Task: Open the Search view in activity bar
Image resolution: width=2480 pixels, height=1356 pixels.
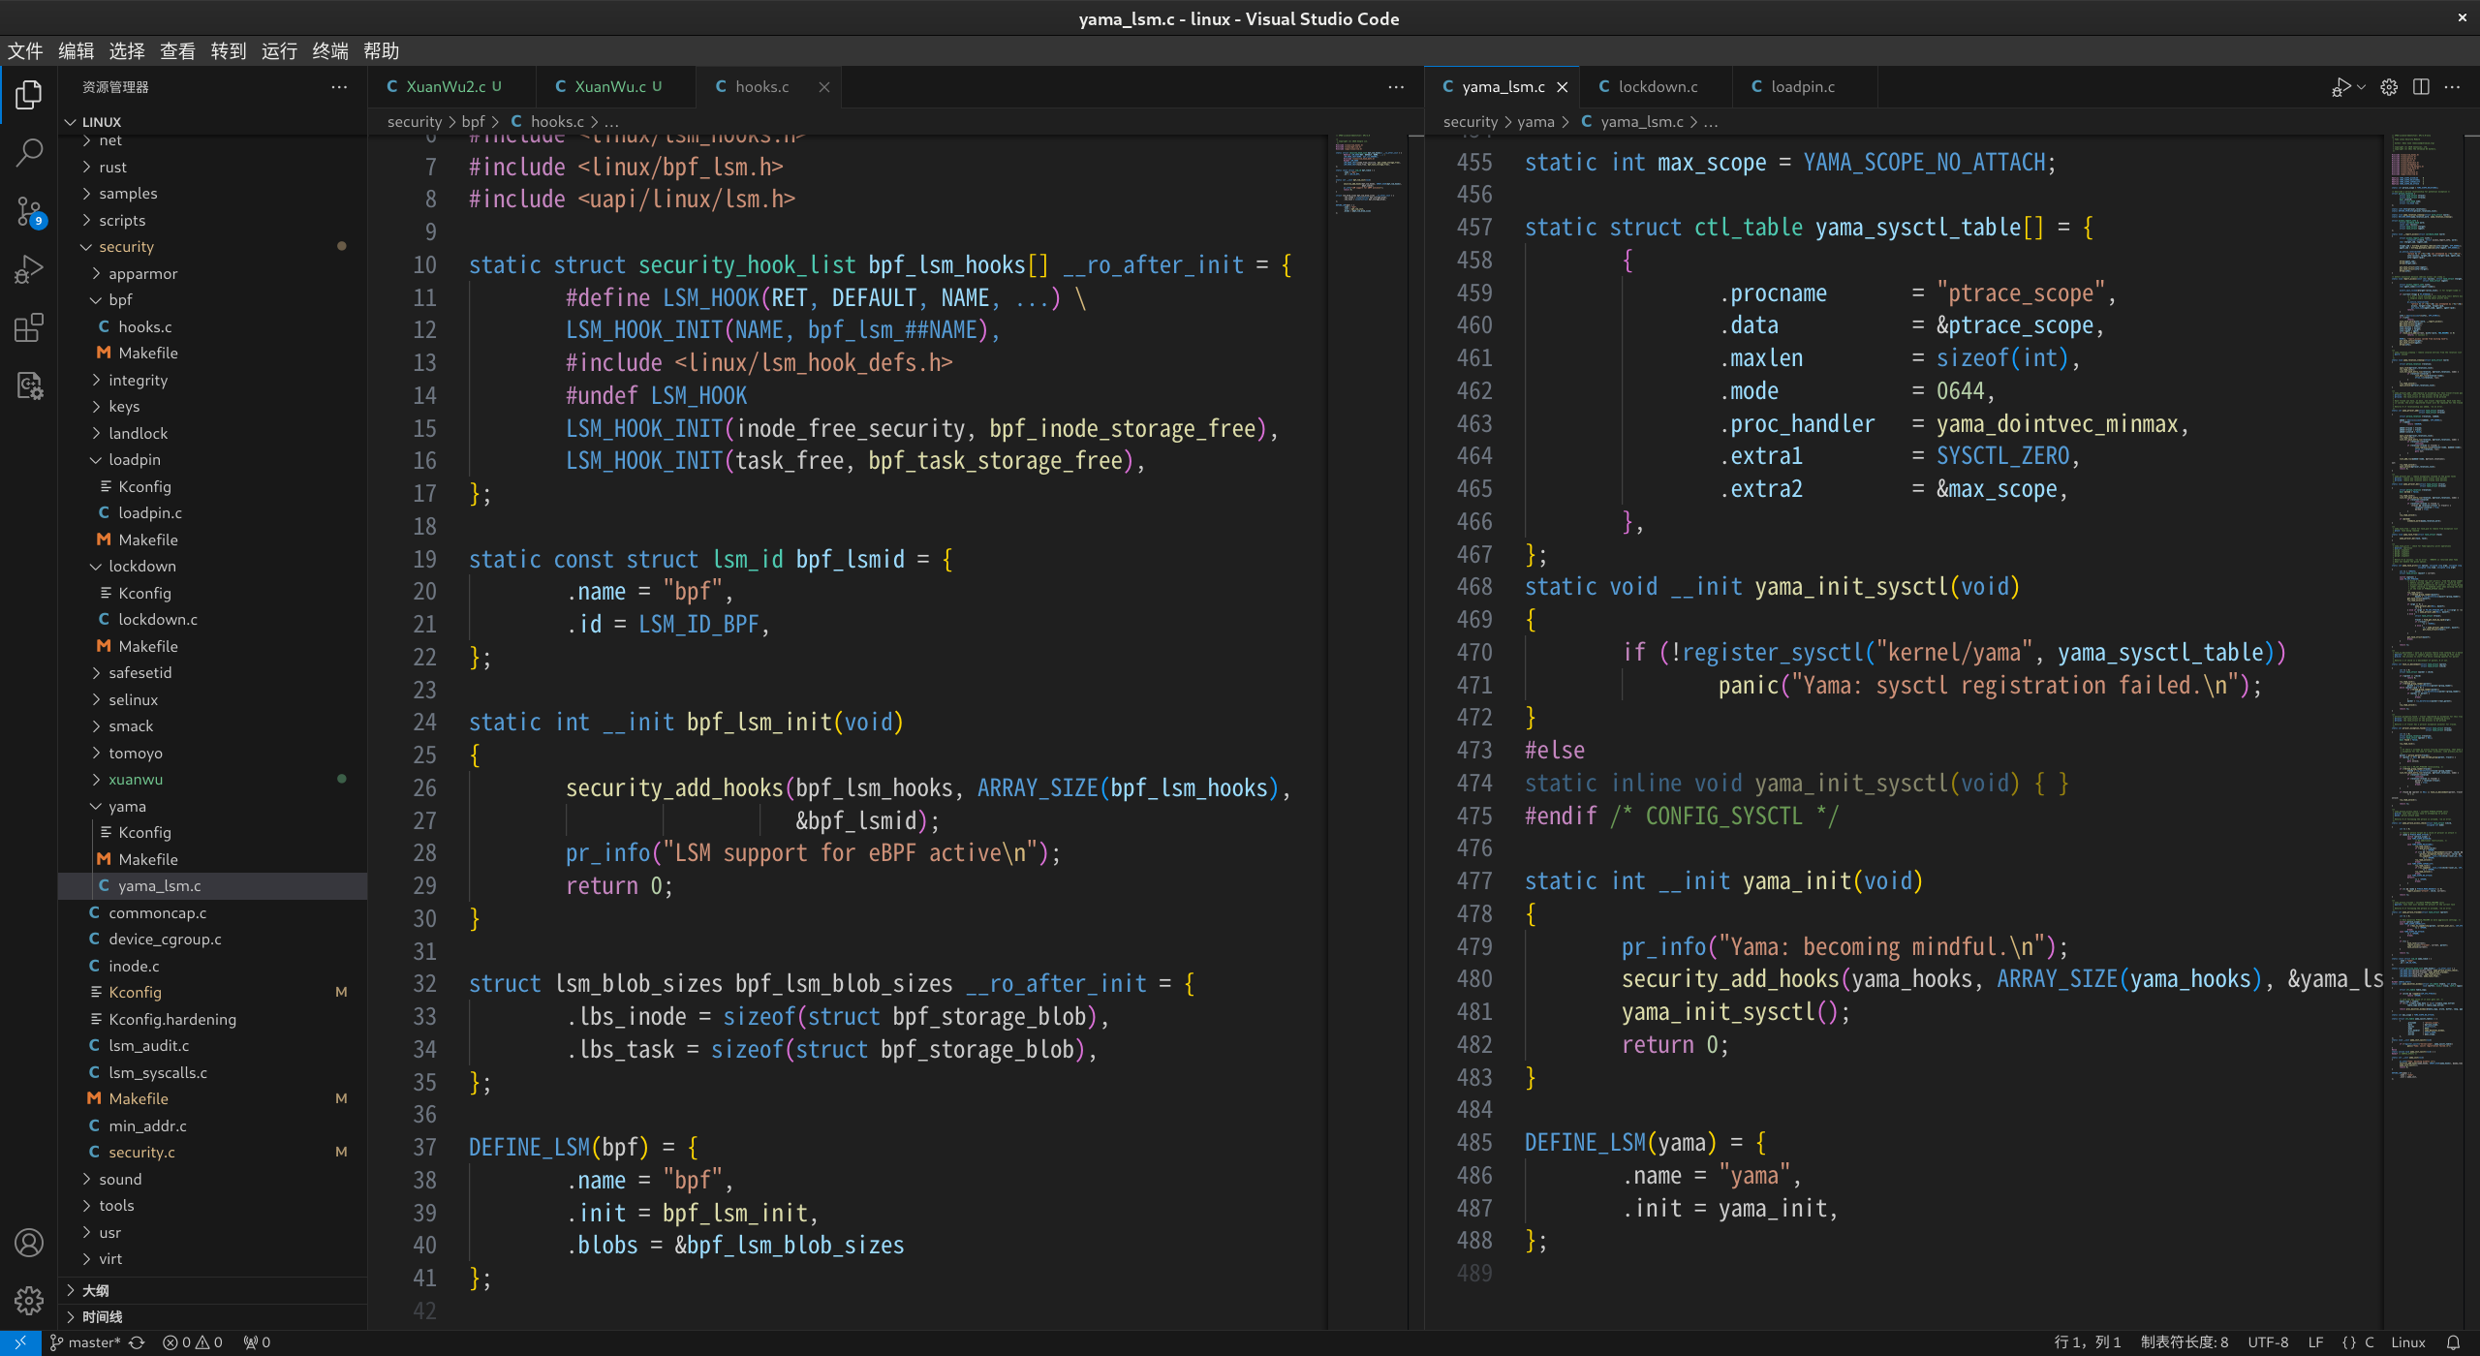Action: tap(29, 152)
